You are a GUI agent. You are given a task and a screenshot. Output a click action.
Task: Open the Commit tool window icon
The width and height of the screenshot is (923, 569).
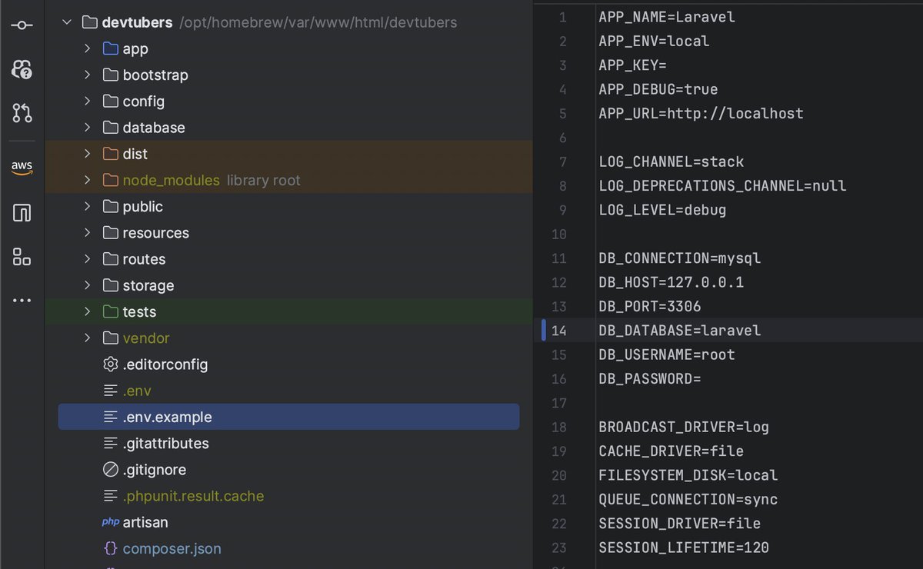22,25
